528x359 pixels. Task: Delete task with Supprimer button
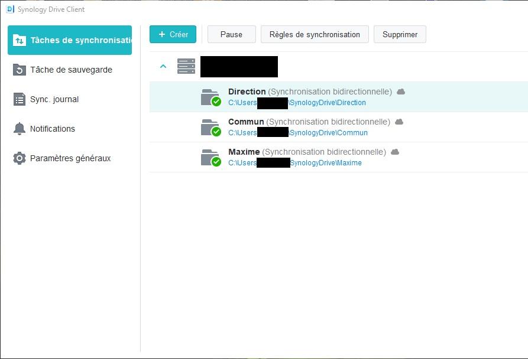(x=400, y=34)
